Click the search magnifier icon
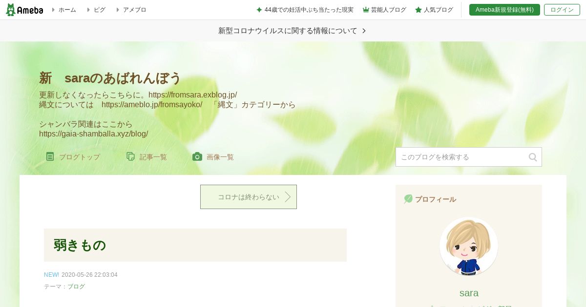This screenshot has height=307, width=586. point(533,157)
